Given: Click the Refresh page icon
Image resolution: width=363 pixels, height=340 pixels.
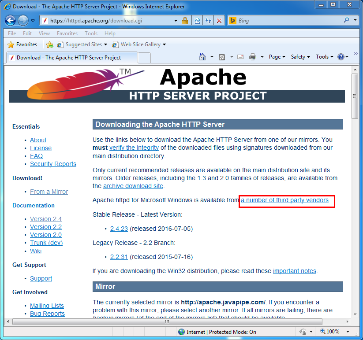Looking at the screenshot, I should click(208, 21).
